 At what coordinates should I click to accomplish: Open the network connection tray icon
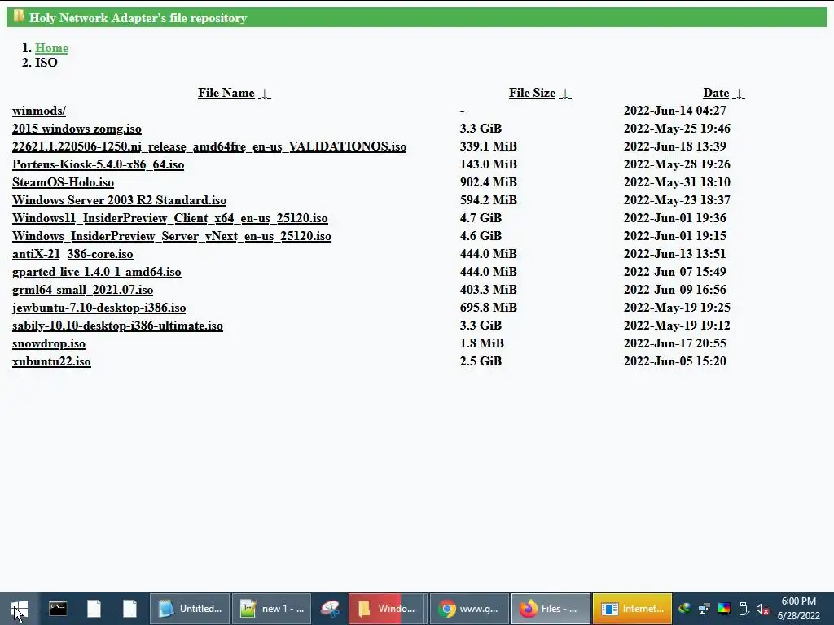705,609
